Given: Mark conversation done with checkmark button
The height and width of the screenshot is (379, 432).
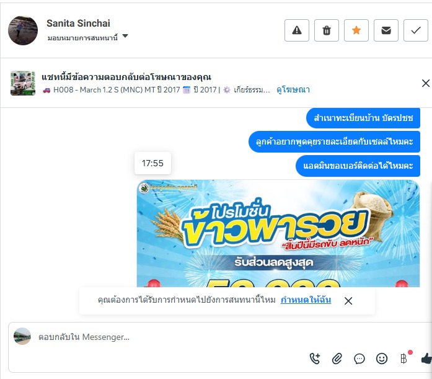Looking at the screenshot, I should point(416,30).
